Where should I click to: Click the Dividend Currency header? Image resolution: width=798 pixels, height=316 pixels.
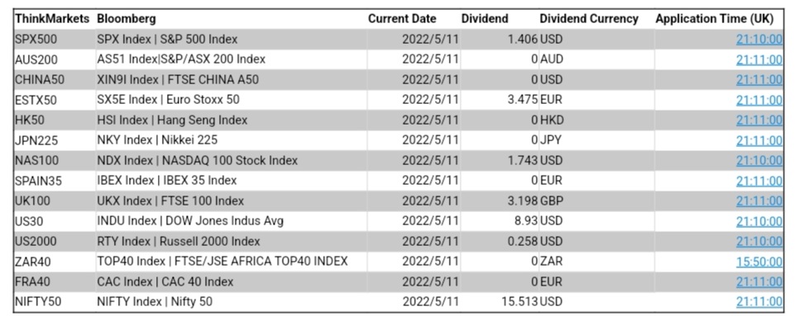589,19
